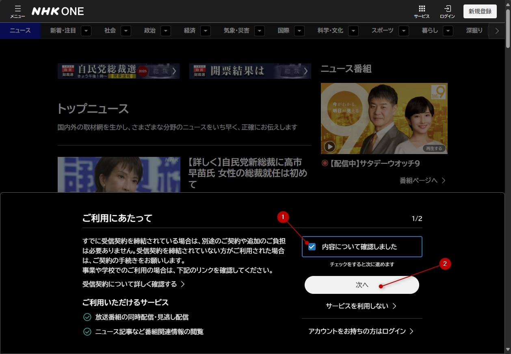Expand the 新着・注目 dropdown arrow
The height and width of the screenshot is (354, 511).
[x=86, y=31]
